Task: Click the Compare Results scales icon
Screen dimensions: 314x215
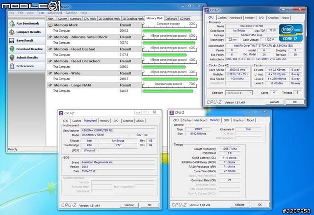Action: [x=12, y=32]
